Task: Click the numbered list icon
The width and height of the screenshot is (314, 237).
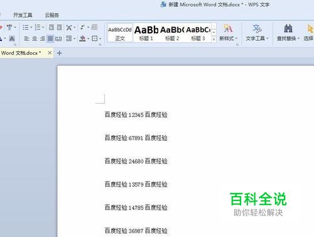Action: (38, 27)
